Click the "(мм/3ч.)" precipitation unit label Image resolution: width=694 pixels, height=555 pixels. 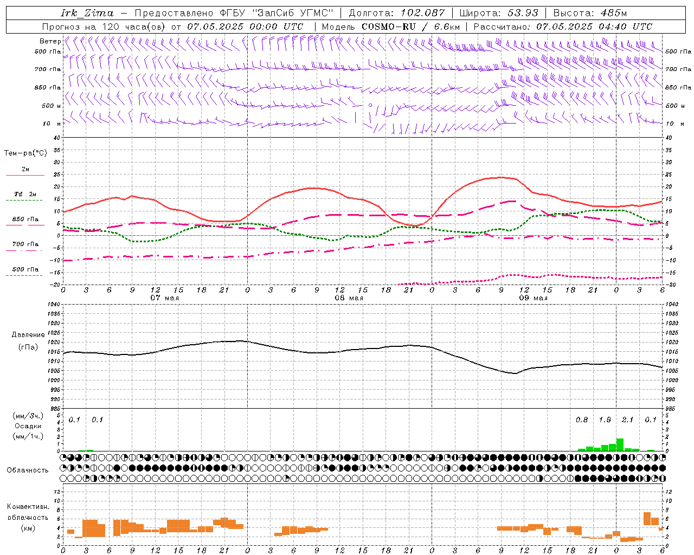pos(28,416)
